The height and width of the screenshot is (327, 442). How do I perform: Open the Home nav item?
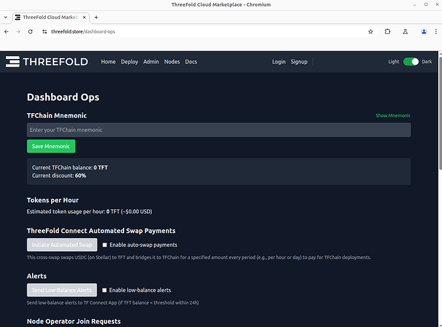[x=109, y=61]
